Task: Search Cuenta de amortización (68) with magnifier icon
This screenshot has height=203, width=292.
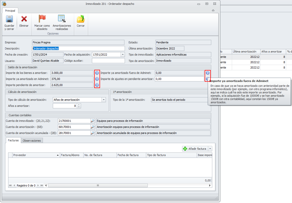Action: (x=93, y=127)
